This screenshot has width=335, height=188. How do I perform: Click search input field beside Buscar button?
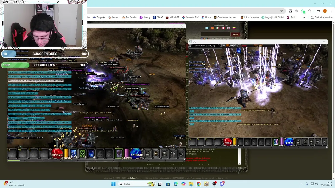pos(216,34)
